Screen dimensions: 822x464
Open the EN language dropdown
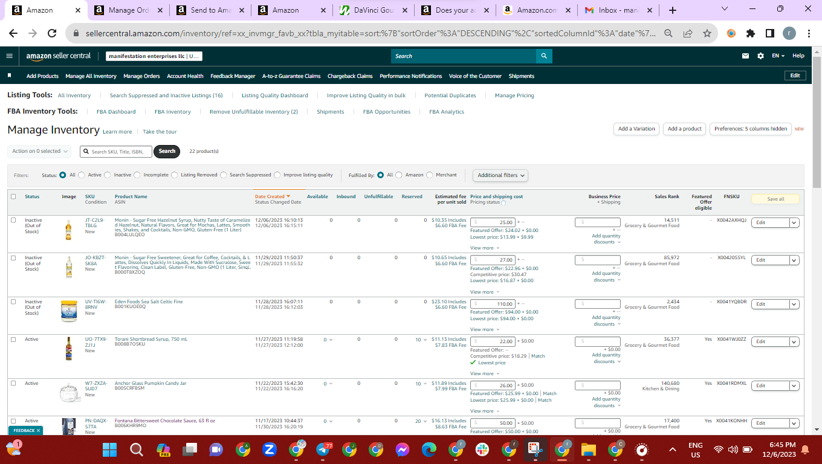tap(778, 56)
